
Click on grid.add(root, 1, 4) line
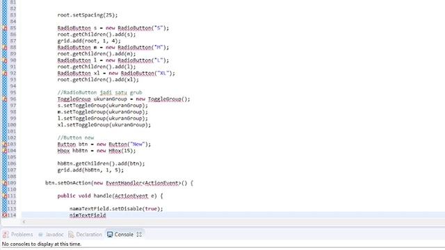(x=89, y=41)
